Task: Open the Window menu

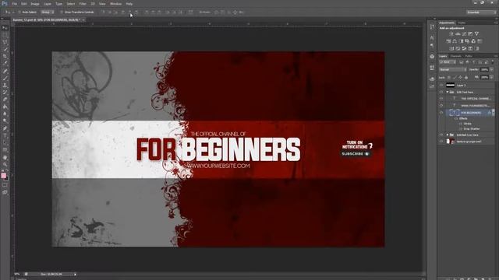Action: 115,4
